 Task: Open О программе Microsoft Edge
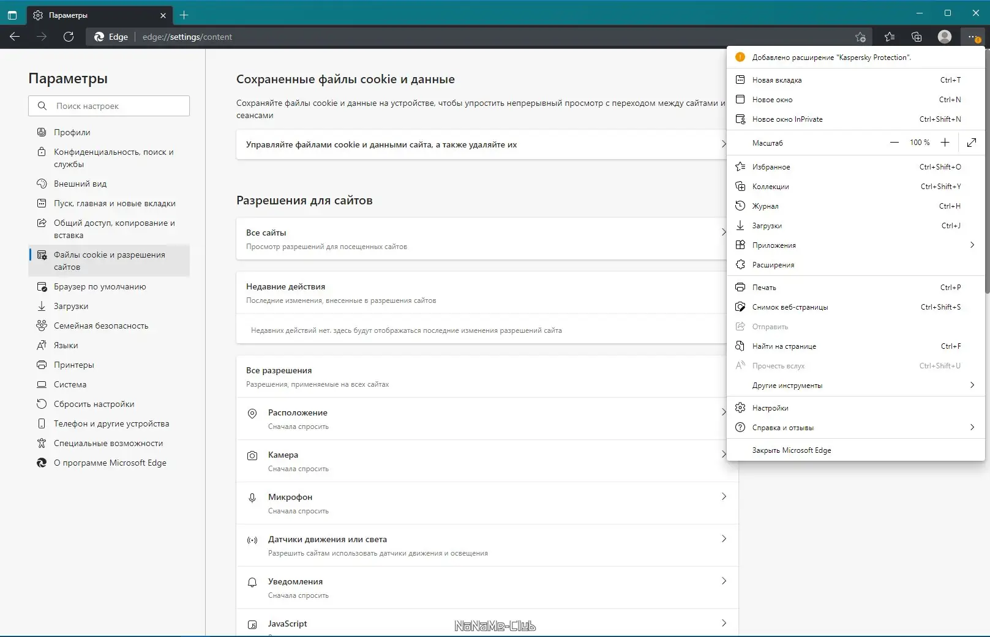point(109,463)
